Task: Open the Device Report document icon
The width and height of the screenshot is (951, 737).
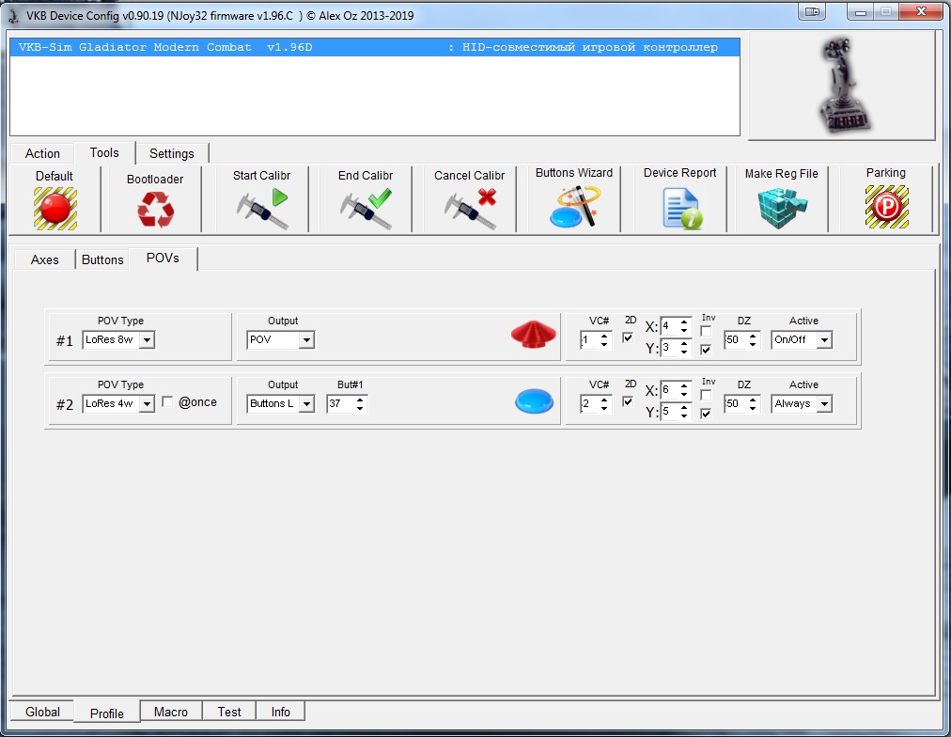Action: coord(681,208)
